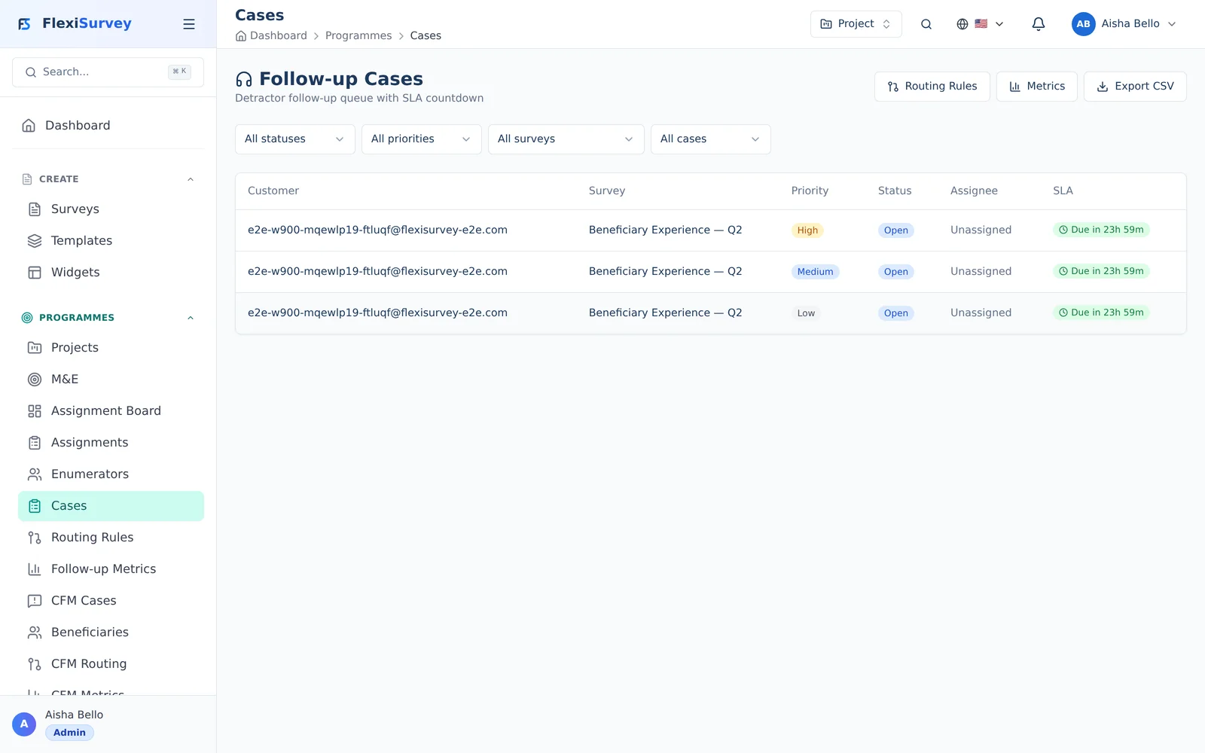Click the CFM Cases message icon
This screenshot has height=753, width=1205.
[35, 601]
